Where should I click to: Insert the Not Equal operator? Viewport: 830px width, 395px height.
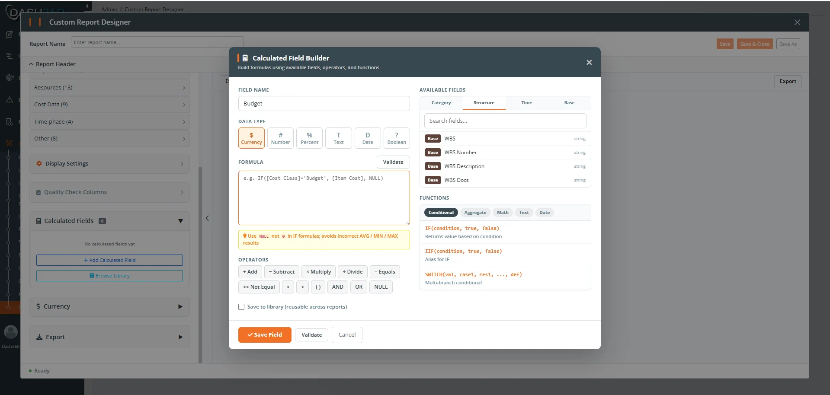259,287
